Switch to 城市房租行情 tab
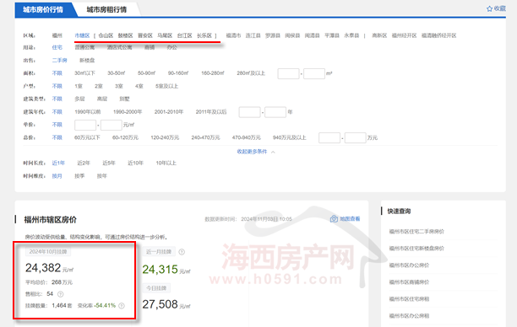The height and width of the screenshot is (327, 517). 106,9
